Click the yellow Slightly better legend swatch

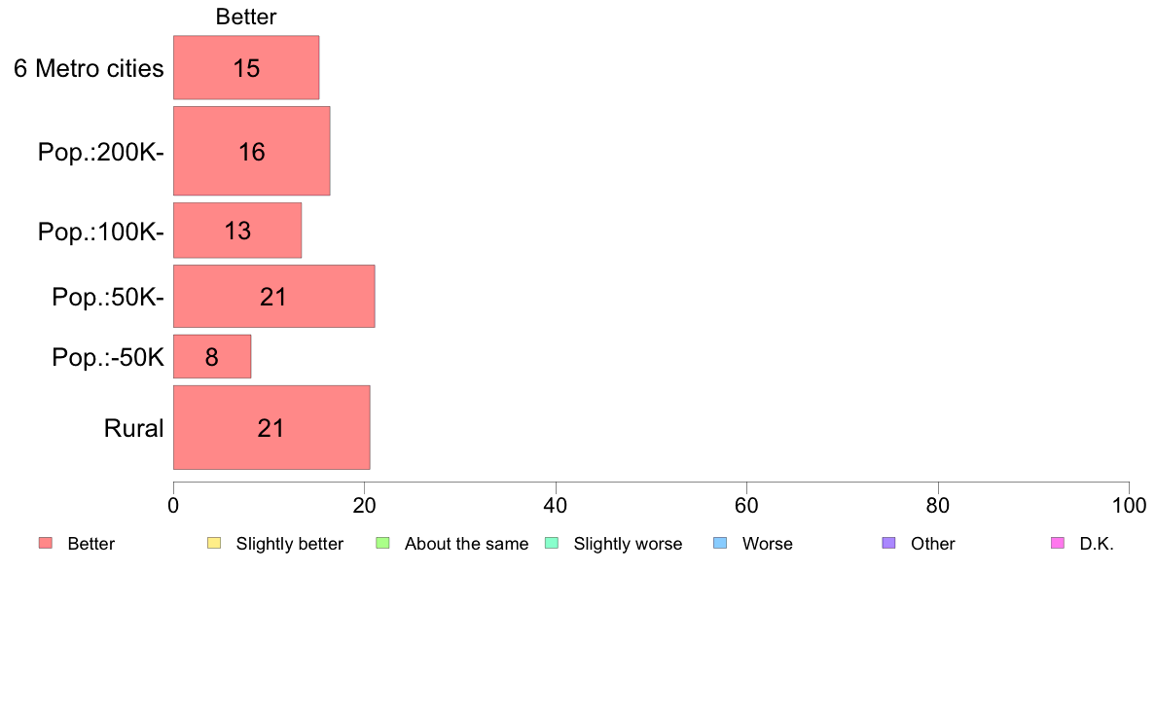(214, 544)
